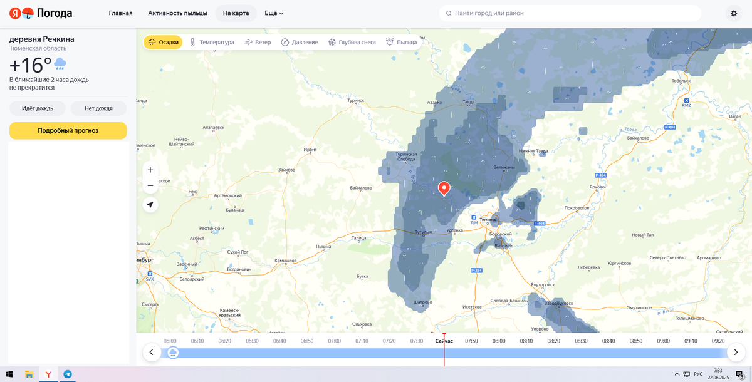Switch input language РУС indicator
752x382 pixels.
698,374
